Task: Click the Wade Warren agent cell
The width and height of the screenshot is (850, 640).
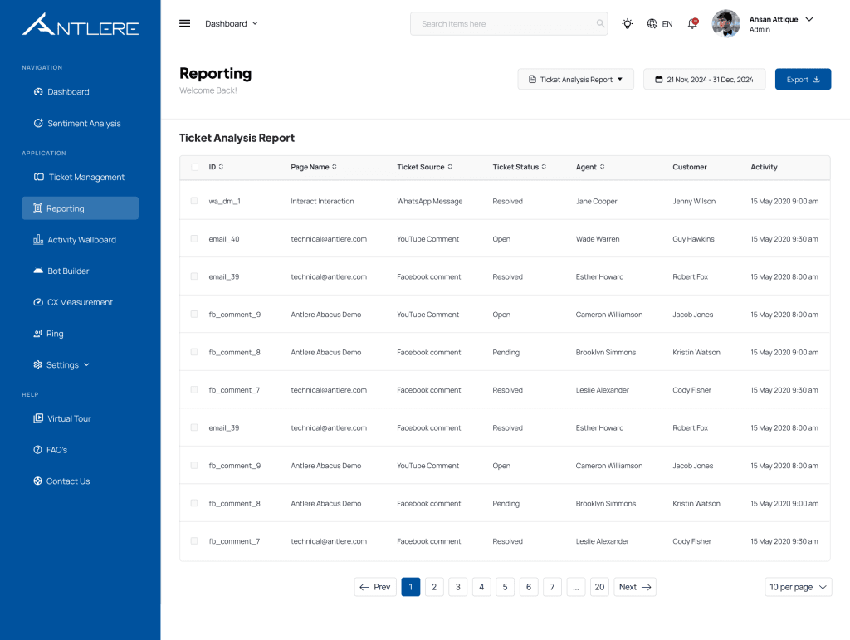Action: [598, 239]
